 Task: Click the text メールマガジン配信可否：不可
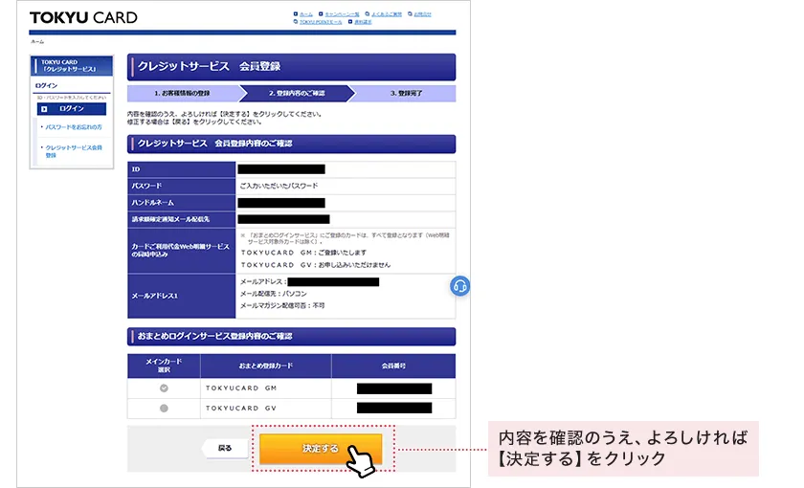coord(282,305)
